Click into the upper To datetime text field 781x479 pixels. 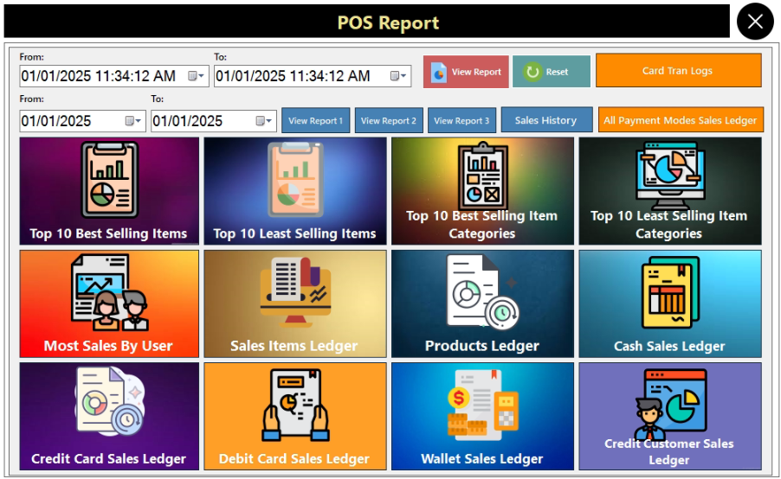click(293, 76)
